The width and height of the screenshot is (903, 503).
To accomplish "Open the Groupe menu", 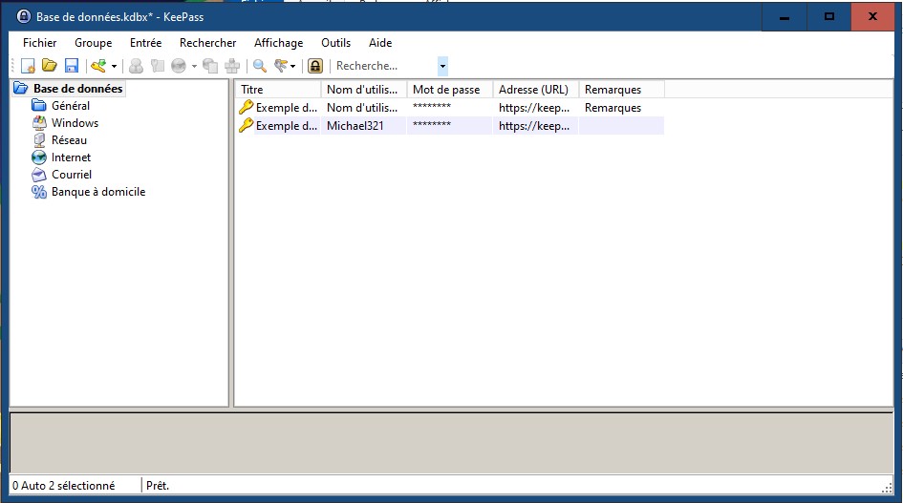I will click(x=94, y=43).
